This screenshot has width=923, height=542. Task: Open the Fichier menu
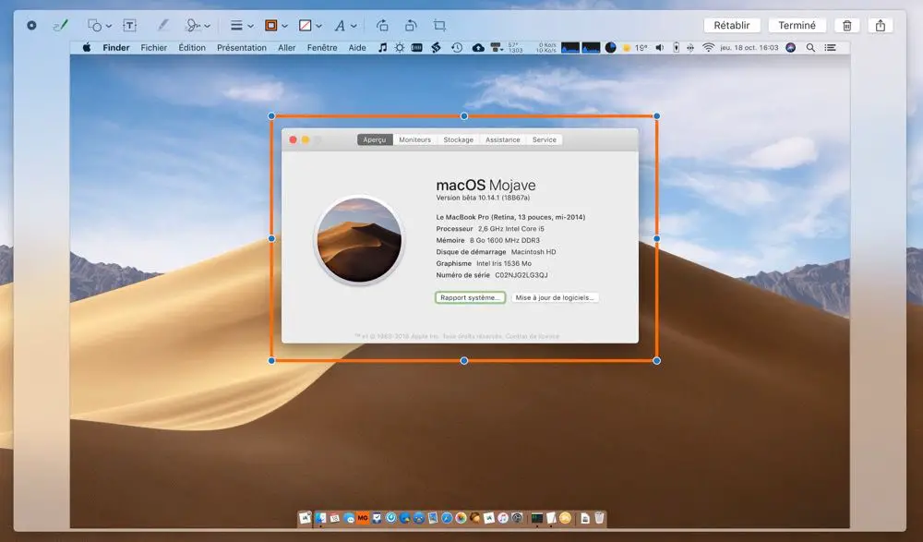point(153,48)
